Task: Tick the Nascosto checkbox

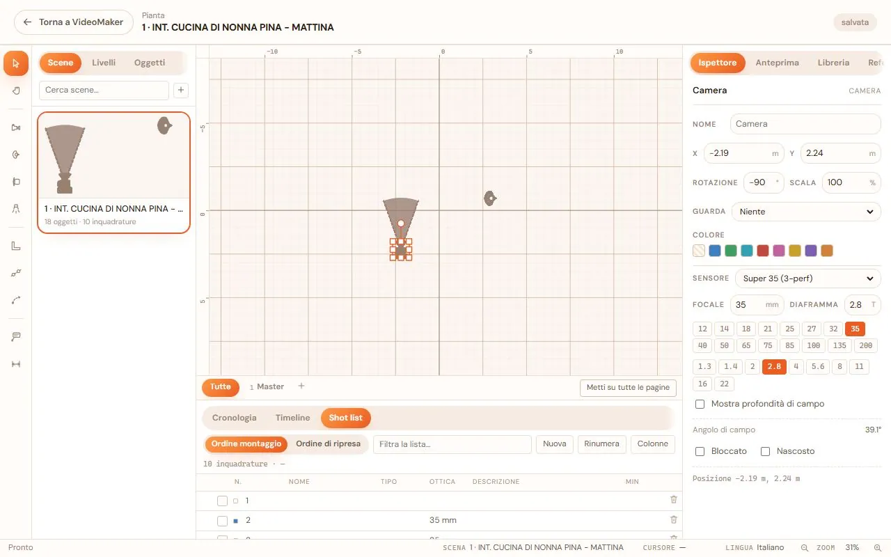Action: point(765,451)
